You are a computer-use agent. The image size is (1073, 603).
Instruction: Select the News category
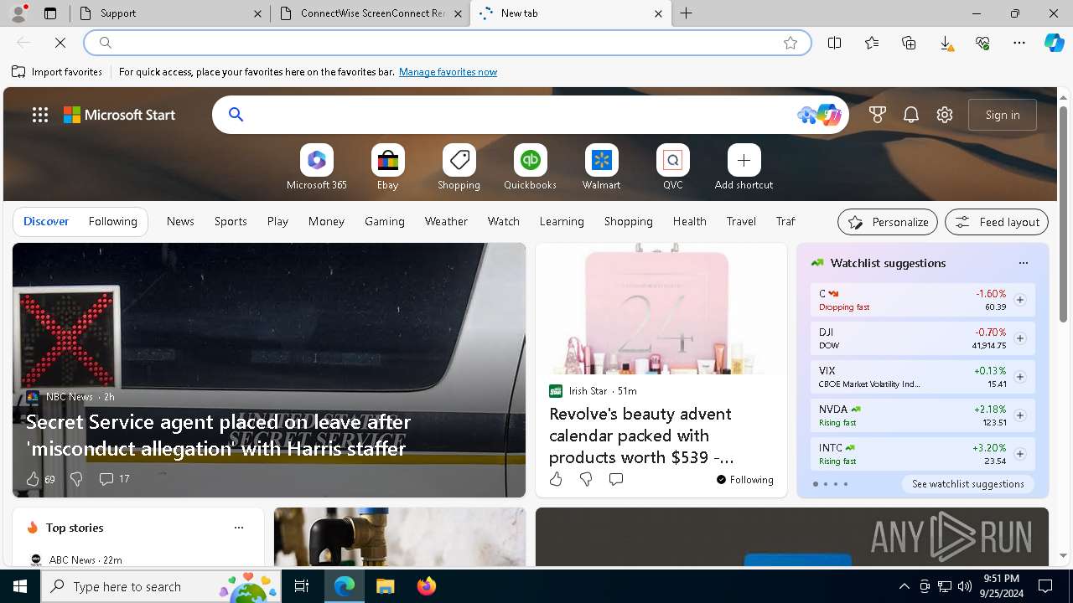[180, 221]
